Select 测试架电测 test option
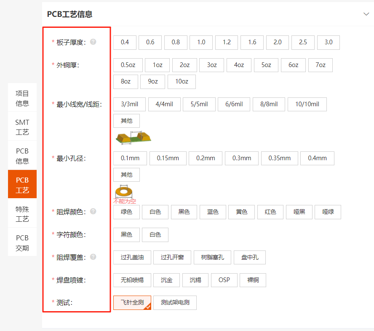 (x=175, y=303)
